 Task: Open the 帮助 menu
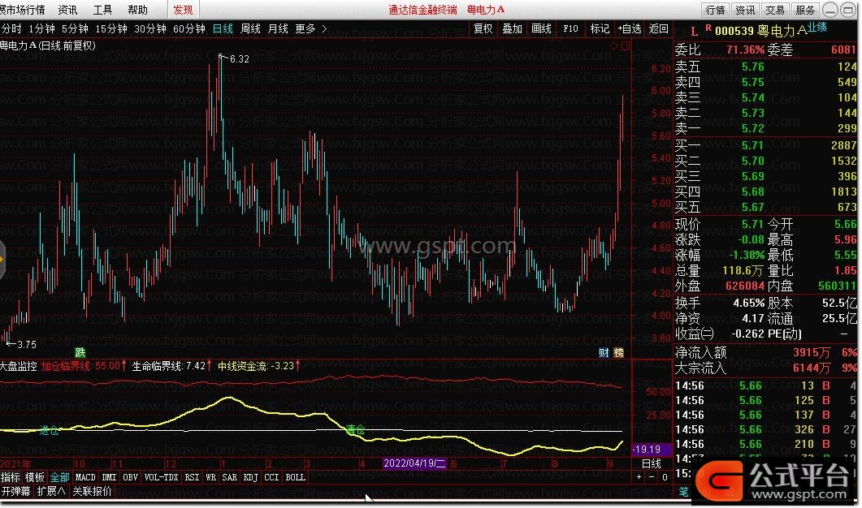click(x=137, y=10)
